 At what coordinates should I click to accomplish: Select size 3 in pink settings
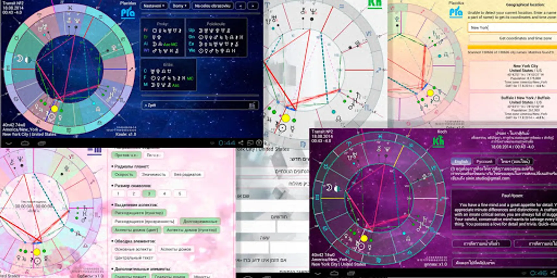(149, 194)
